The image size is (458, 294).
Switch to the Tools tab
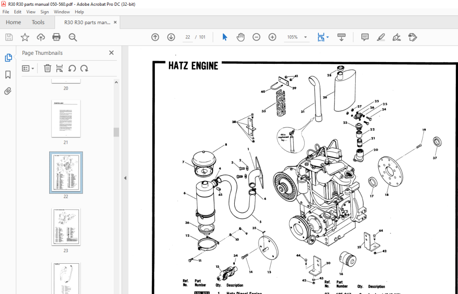(38, 22)
